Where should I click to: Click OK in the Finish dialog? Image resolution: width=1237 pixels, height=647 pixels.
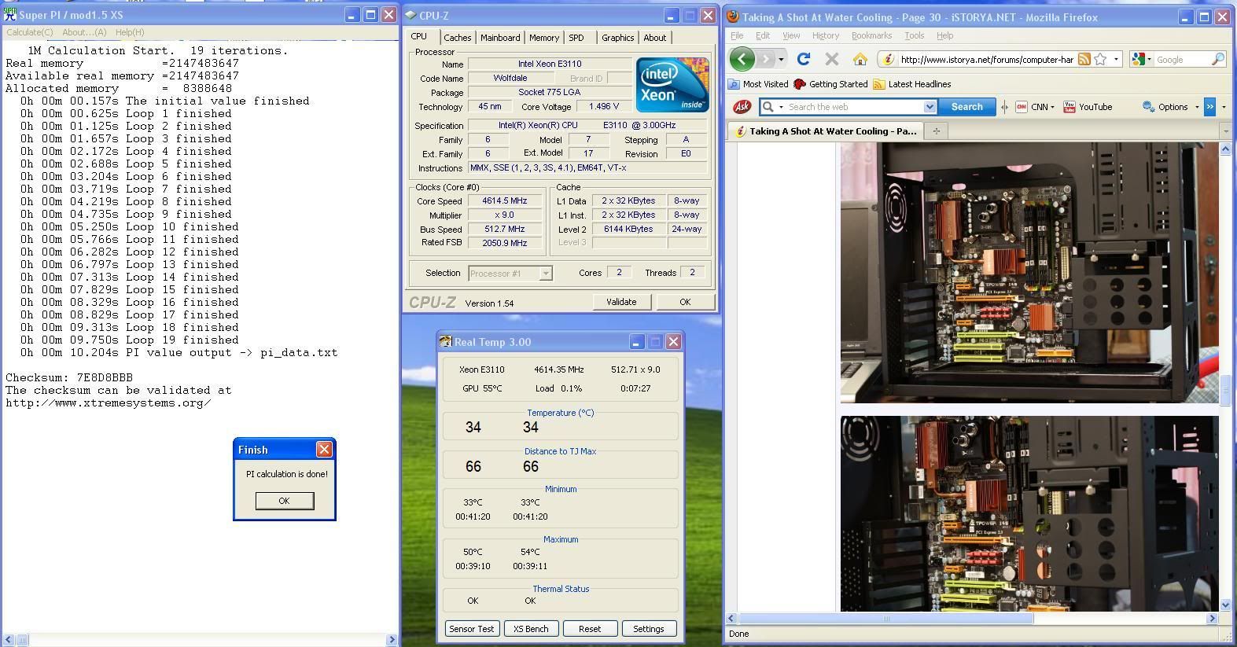(x=284, y=501)
